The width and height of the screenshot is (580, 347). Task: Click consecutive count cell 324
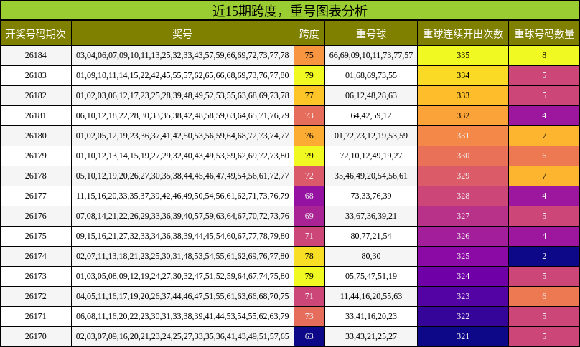point(463,276)
